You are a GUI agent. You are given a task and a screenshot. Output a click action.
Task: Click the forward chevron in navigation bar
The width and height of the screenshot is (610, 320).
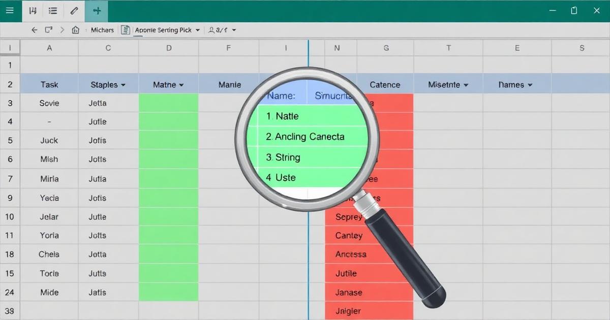click(63, 30)
